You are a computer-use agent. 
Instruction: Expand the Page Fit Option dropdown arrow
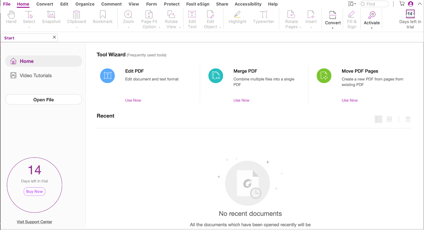tap(159, 27)
